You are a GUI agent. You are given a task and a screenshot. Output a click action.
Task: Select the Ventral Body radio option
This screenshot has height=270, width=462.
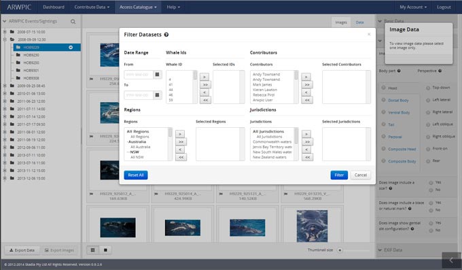(383, 112)
